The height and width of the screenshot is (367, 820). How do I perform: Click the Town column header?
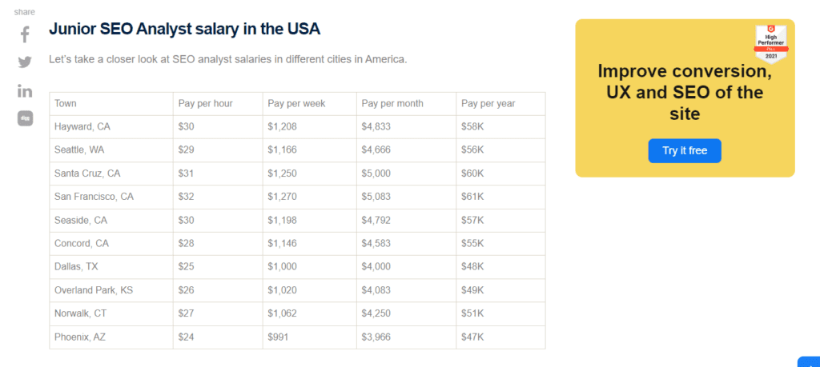click(66, 104)
